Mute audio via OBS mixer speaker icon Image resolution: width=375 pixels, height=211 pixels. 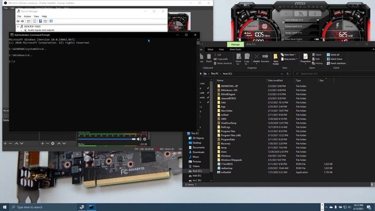click(x=139, y=139)
